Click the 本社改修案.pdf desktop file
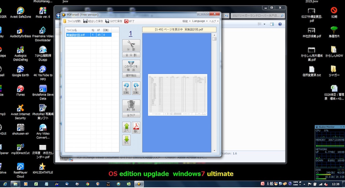 (312, 32)
